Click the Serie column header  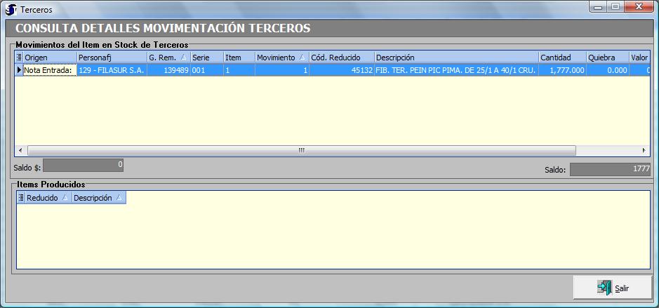[x=206, y=58]
